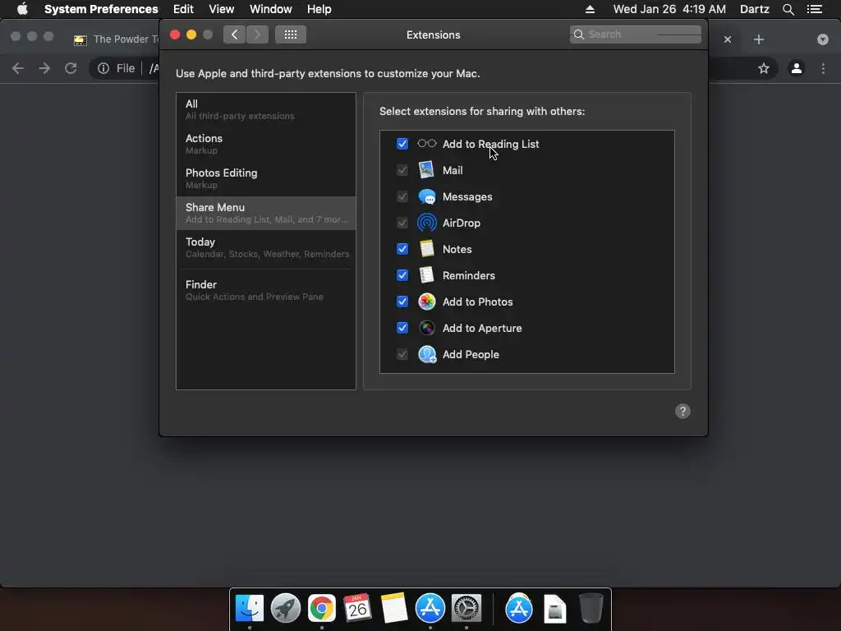Click the date and time in menu bar
The image size is (841, 631).
coord(669,9)
